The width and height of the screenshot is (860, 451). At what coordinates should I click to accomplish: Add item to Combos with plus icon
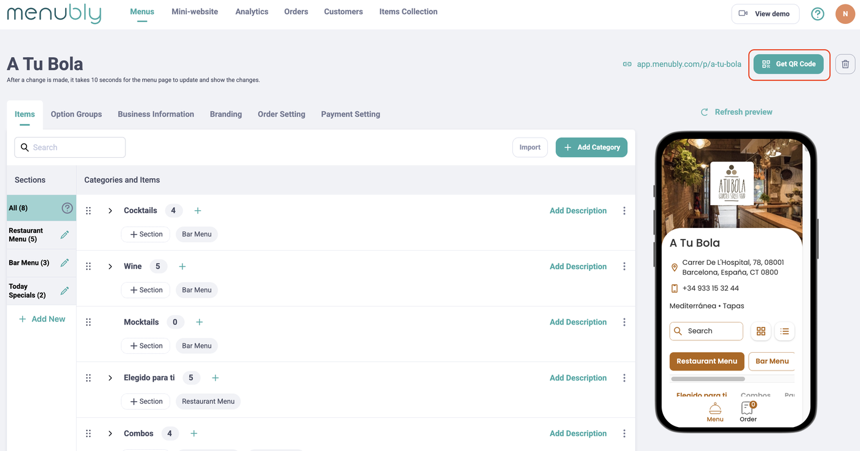click(x=193, y=434)
